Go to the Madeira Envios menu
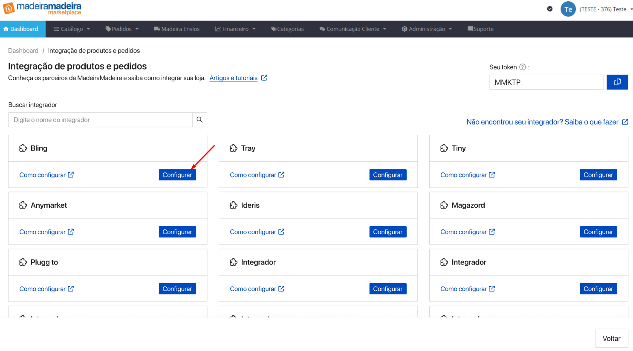 [176, 29]
